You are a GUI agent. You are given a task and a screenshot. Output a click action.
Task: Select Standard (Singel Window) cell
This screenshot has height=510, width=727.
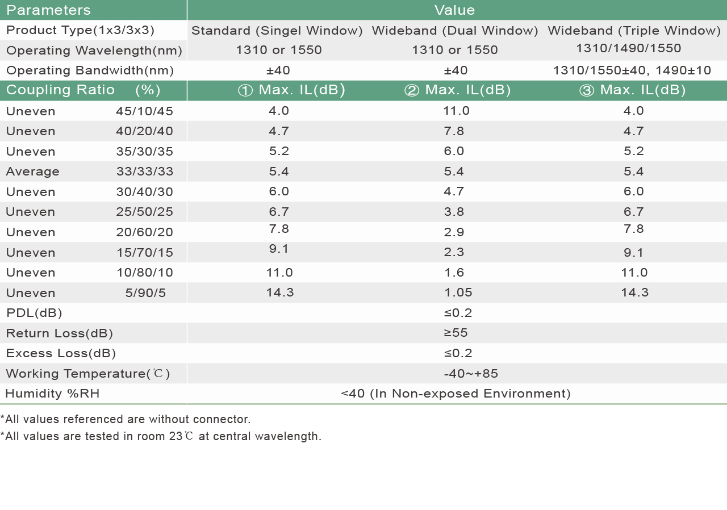pos(277,31)
